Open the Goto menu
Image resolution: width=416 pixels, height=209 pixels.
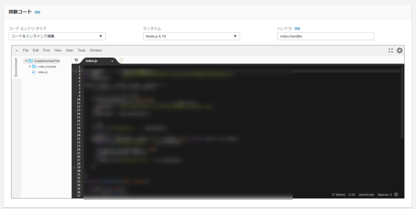[x=69, y=50]
